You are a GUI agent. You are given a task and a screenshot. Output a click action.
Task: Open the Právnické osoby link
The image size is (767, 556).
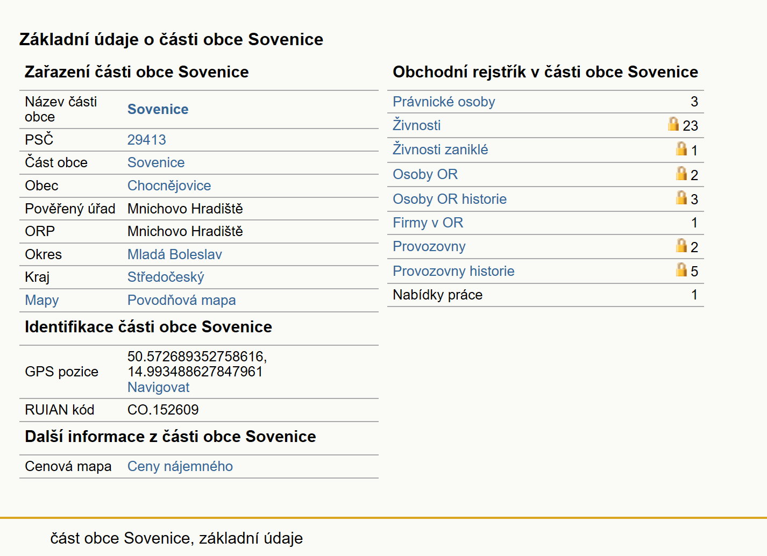(444, 102)
